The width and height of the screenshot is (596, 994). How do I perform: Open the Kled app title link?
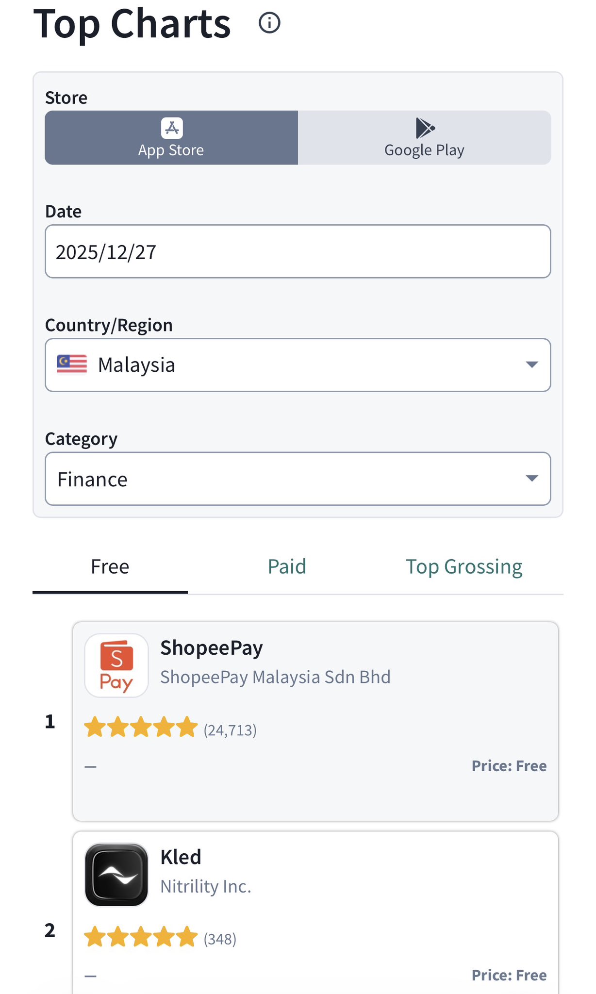(x=181, y=857)
